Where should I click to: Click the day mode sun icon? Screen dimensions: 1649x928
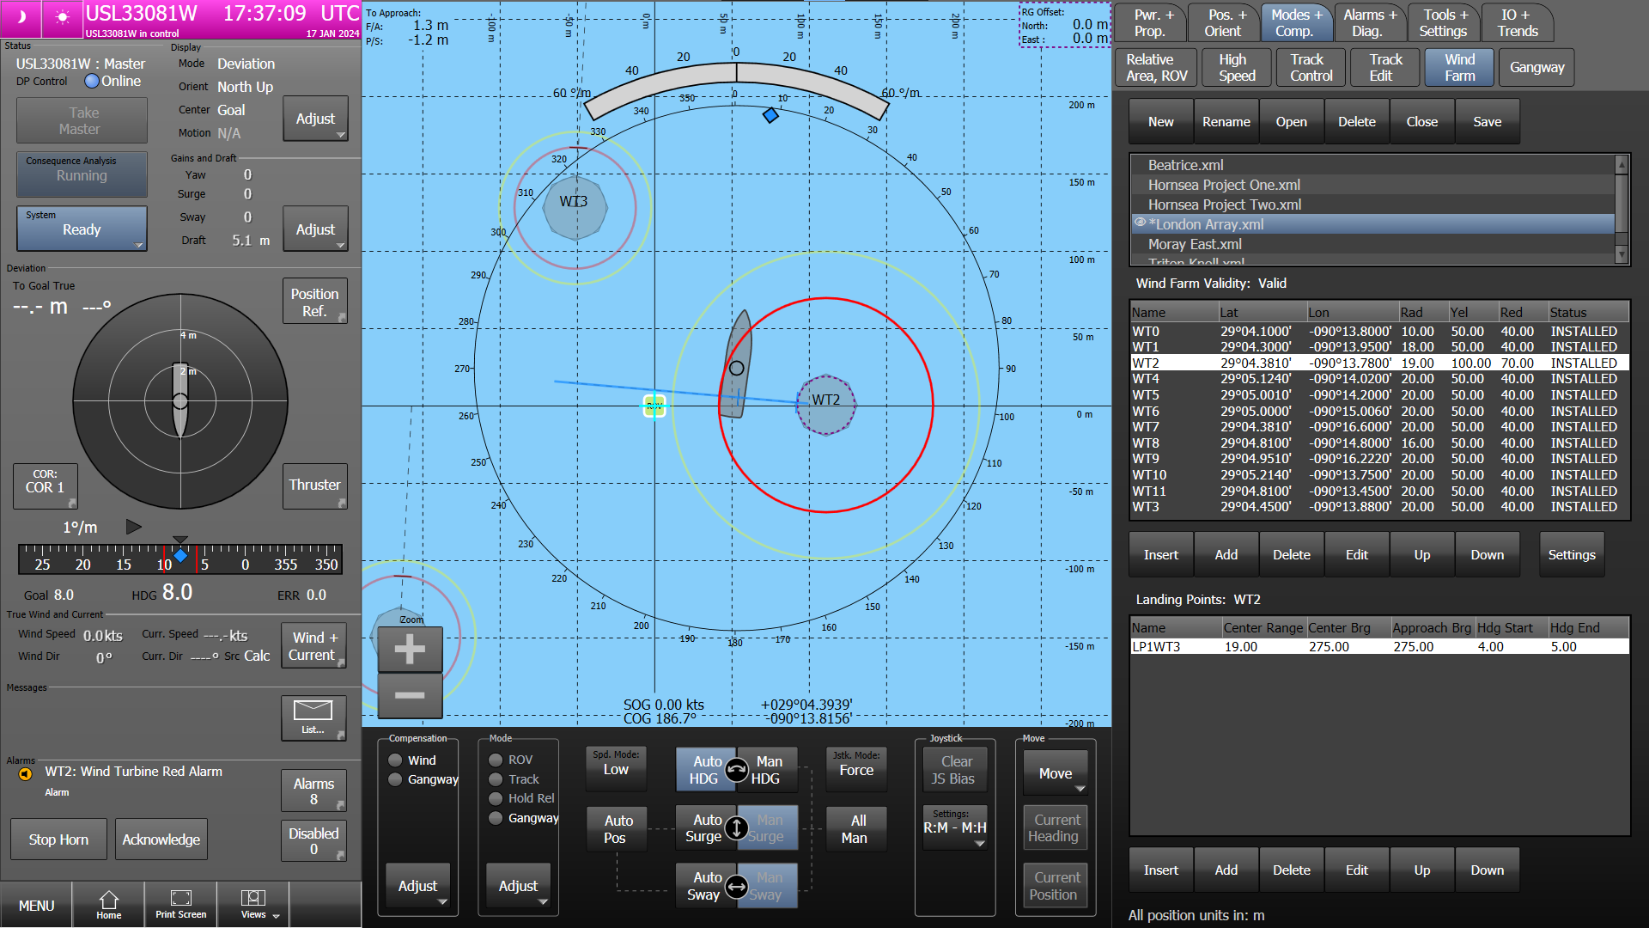(62, 17)
